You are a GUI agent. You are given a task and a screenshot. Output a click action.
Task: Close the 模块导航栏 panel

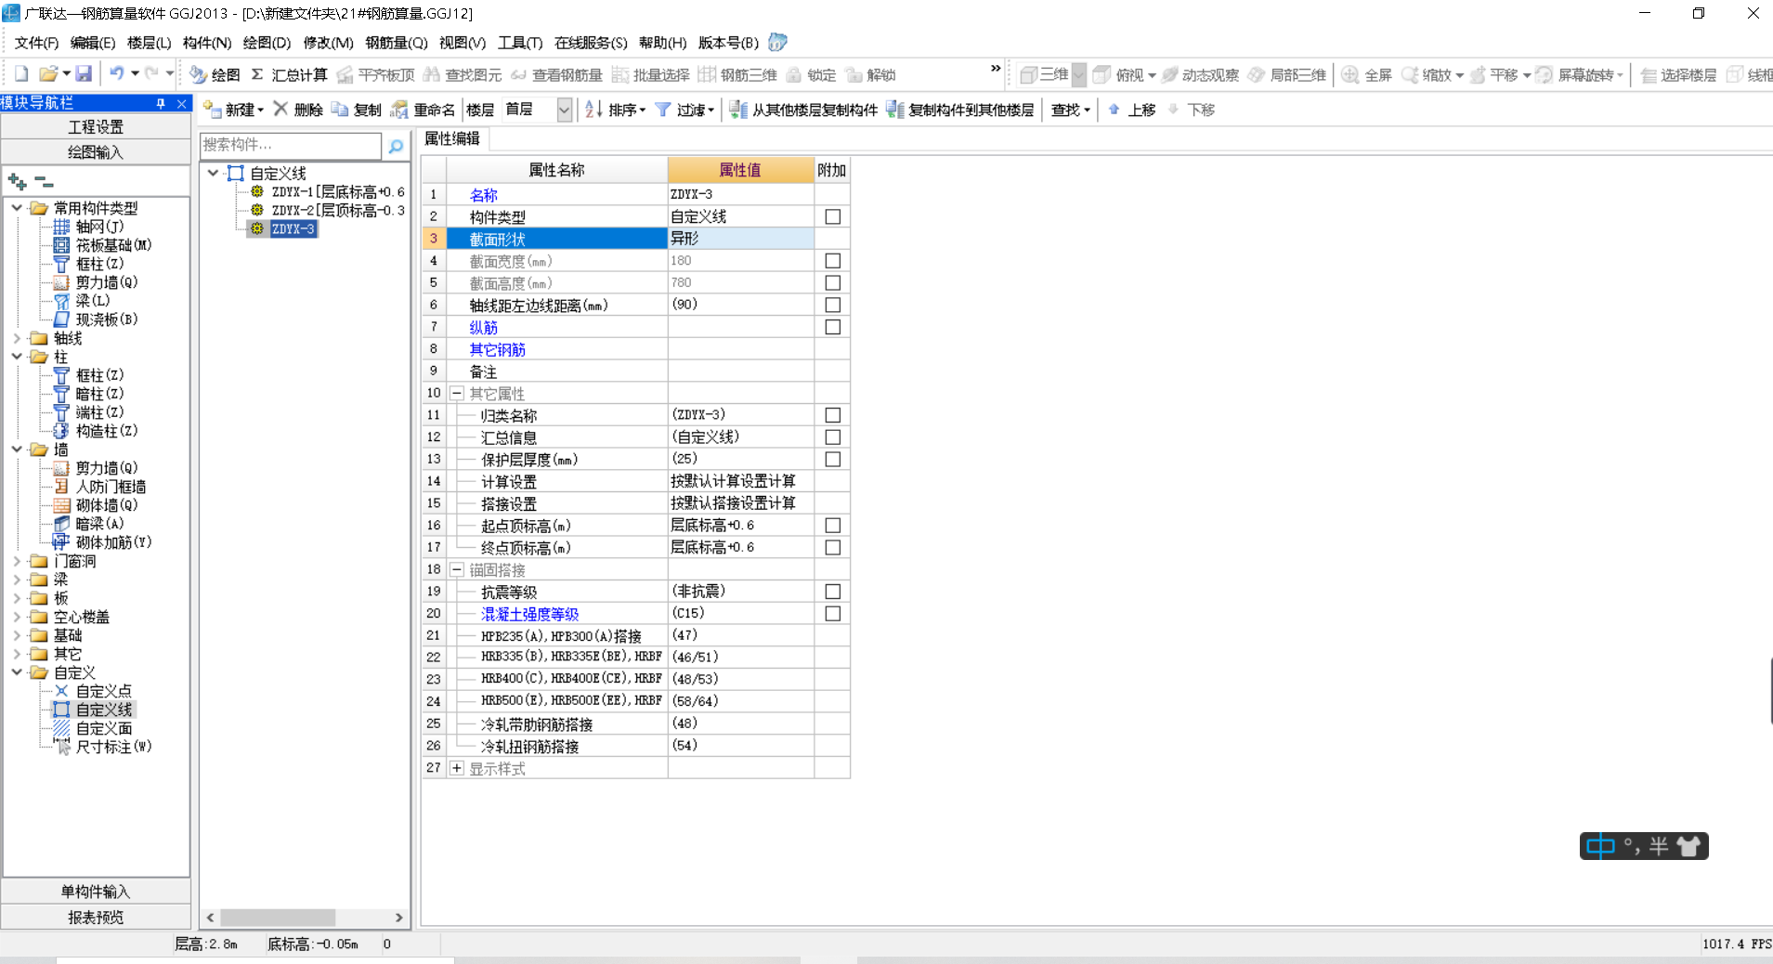[x=182, y=103]
